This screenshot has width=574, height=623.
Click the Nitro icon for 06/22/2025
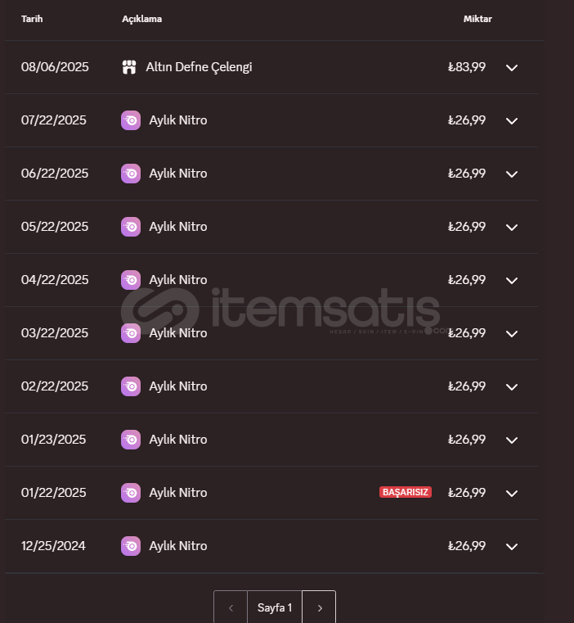pyautogui.click(x=131, y=174)
